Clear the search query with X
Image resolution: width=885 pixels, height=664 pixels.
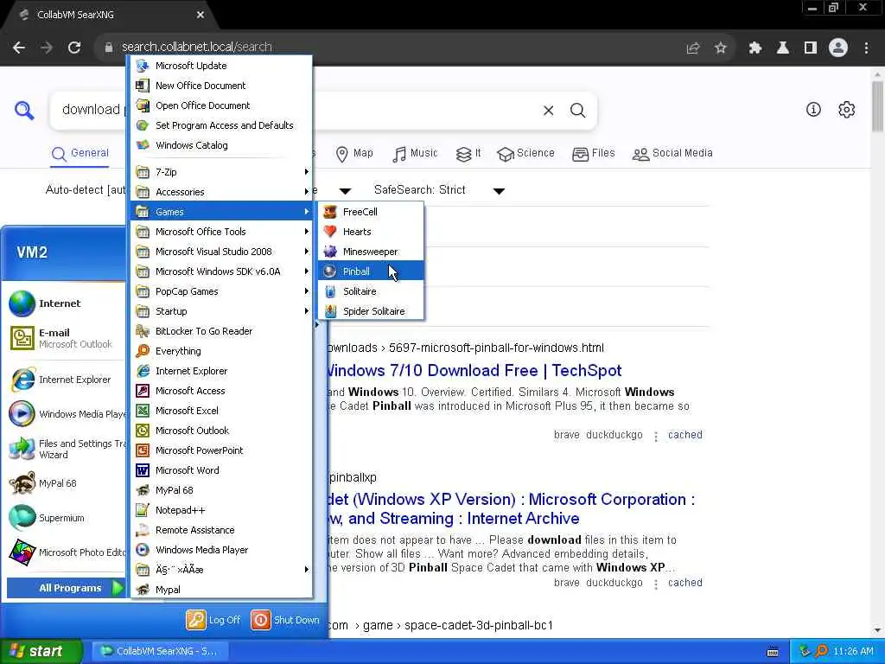[548, 111]
